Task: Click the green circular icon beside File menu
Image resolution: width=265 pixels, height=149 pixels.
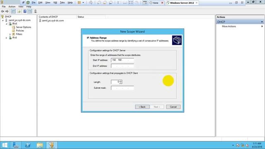Action: [28, 2]
